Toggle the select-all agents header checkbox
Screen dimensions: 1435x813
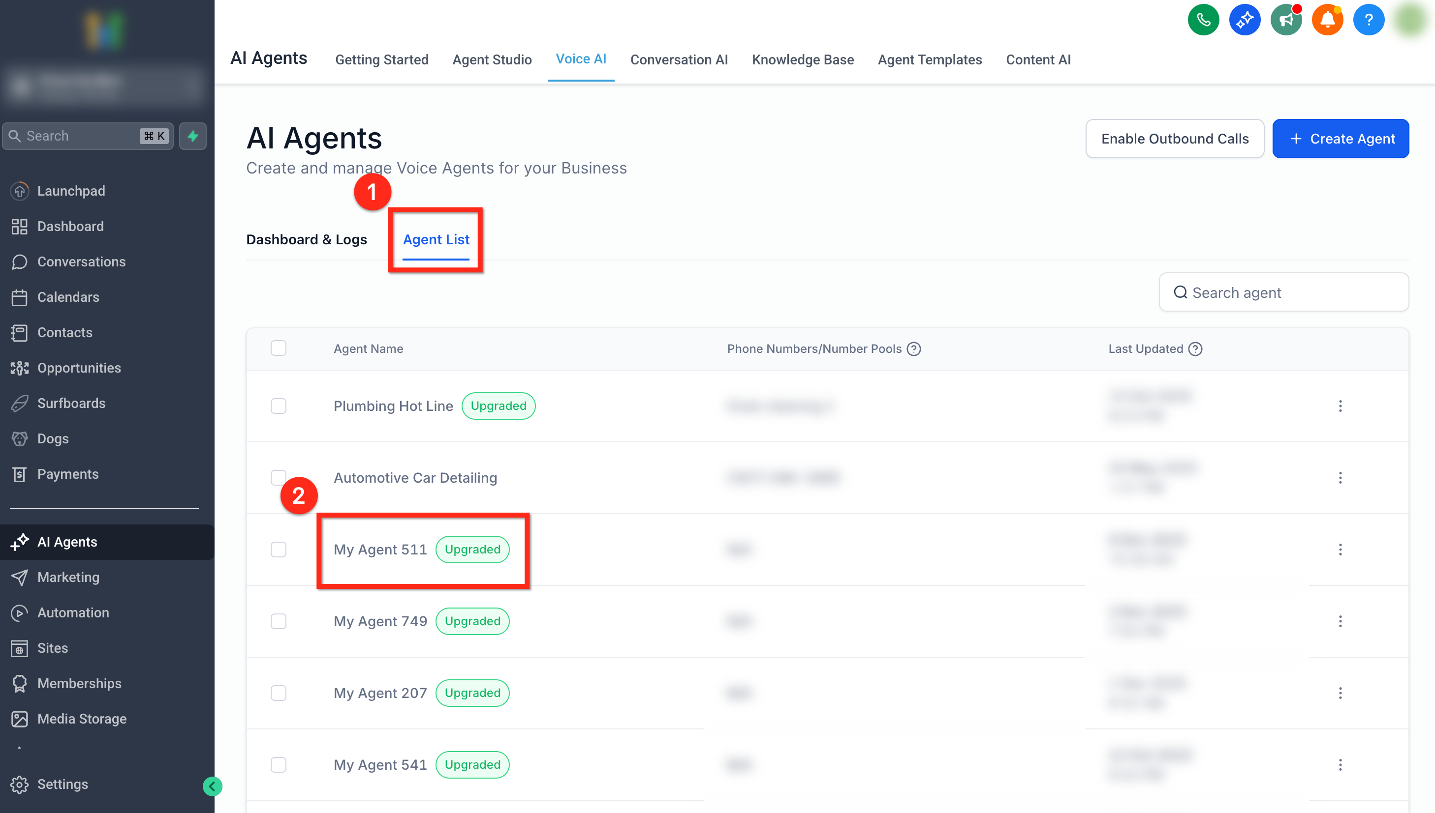(x=279, y=348)
